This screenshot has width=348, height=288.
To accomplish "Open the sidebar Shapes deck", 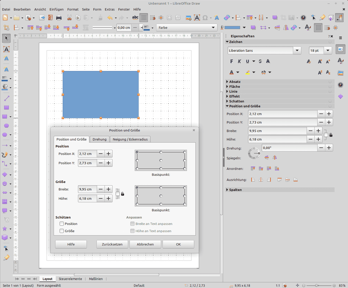I will (x=341, y=96).
